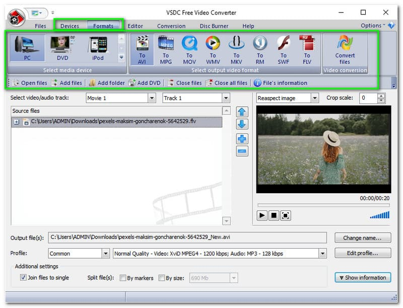Open the Movie 1 track dropdown
This screenshot has height=308, width=403.
point(152,98)
